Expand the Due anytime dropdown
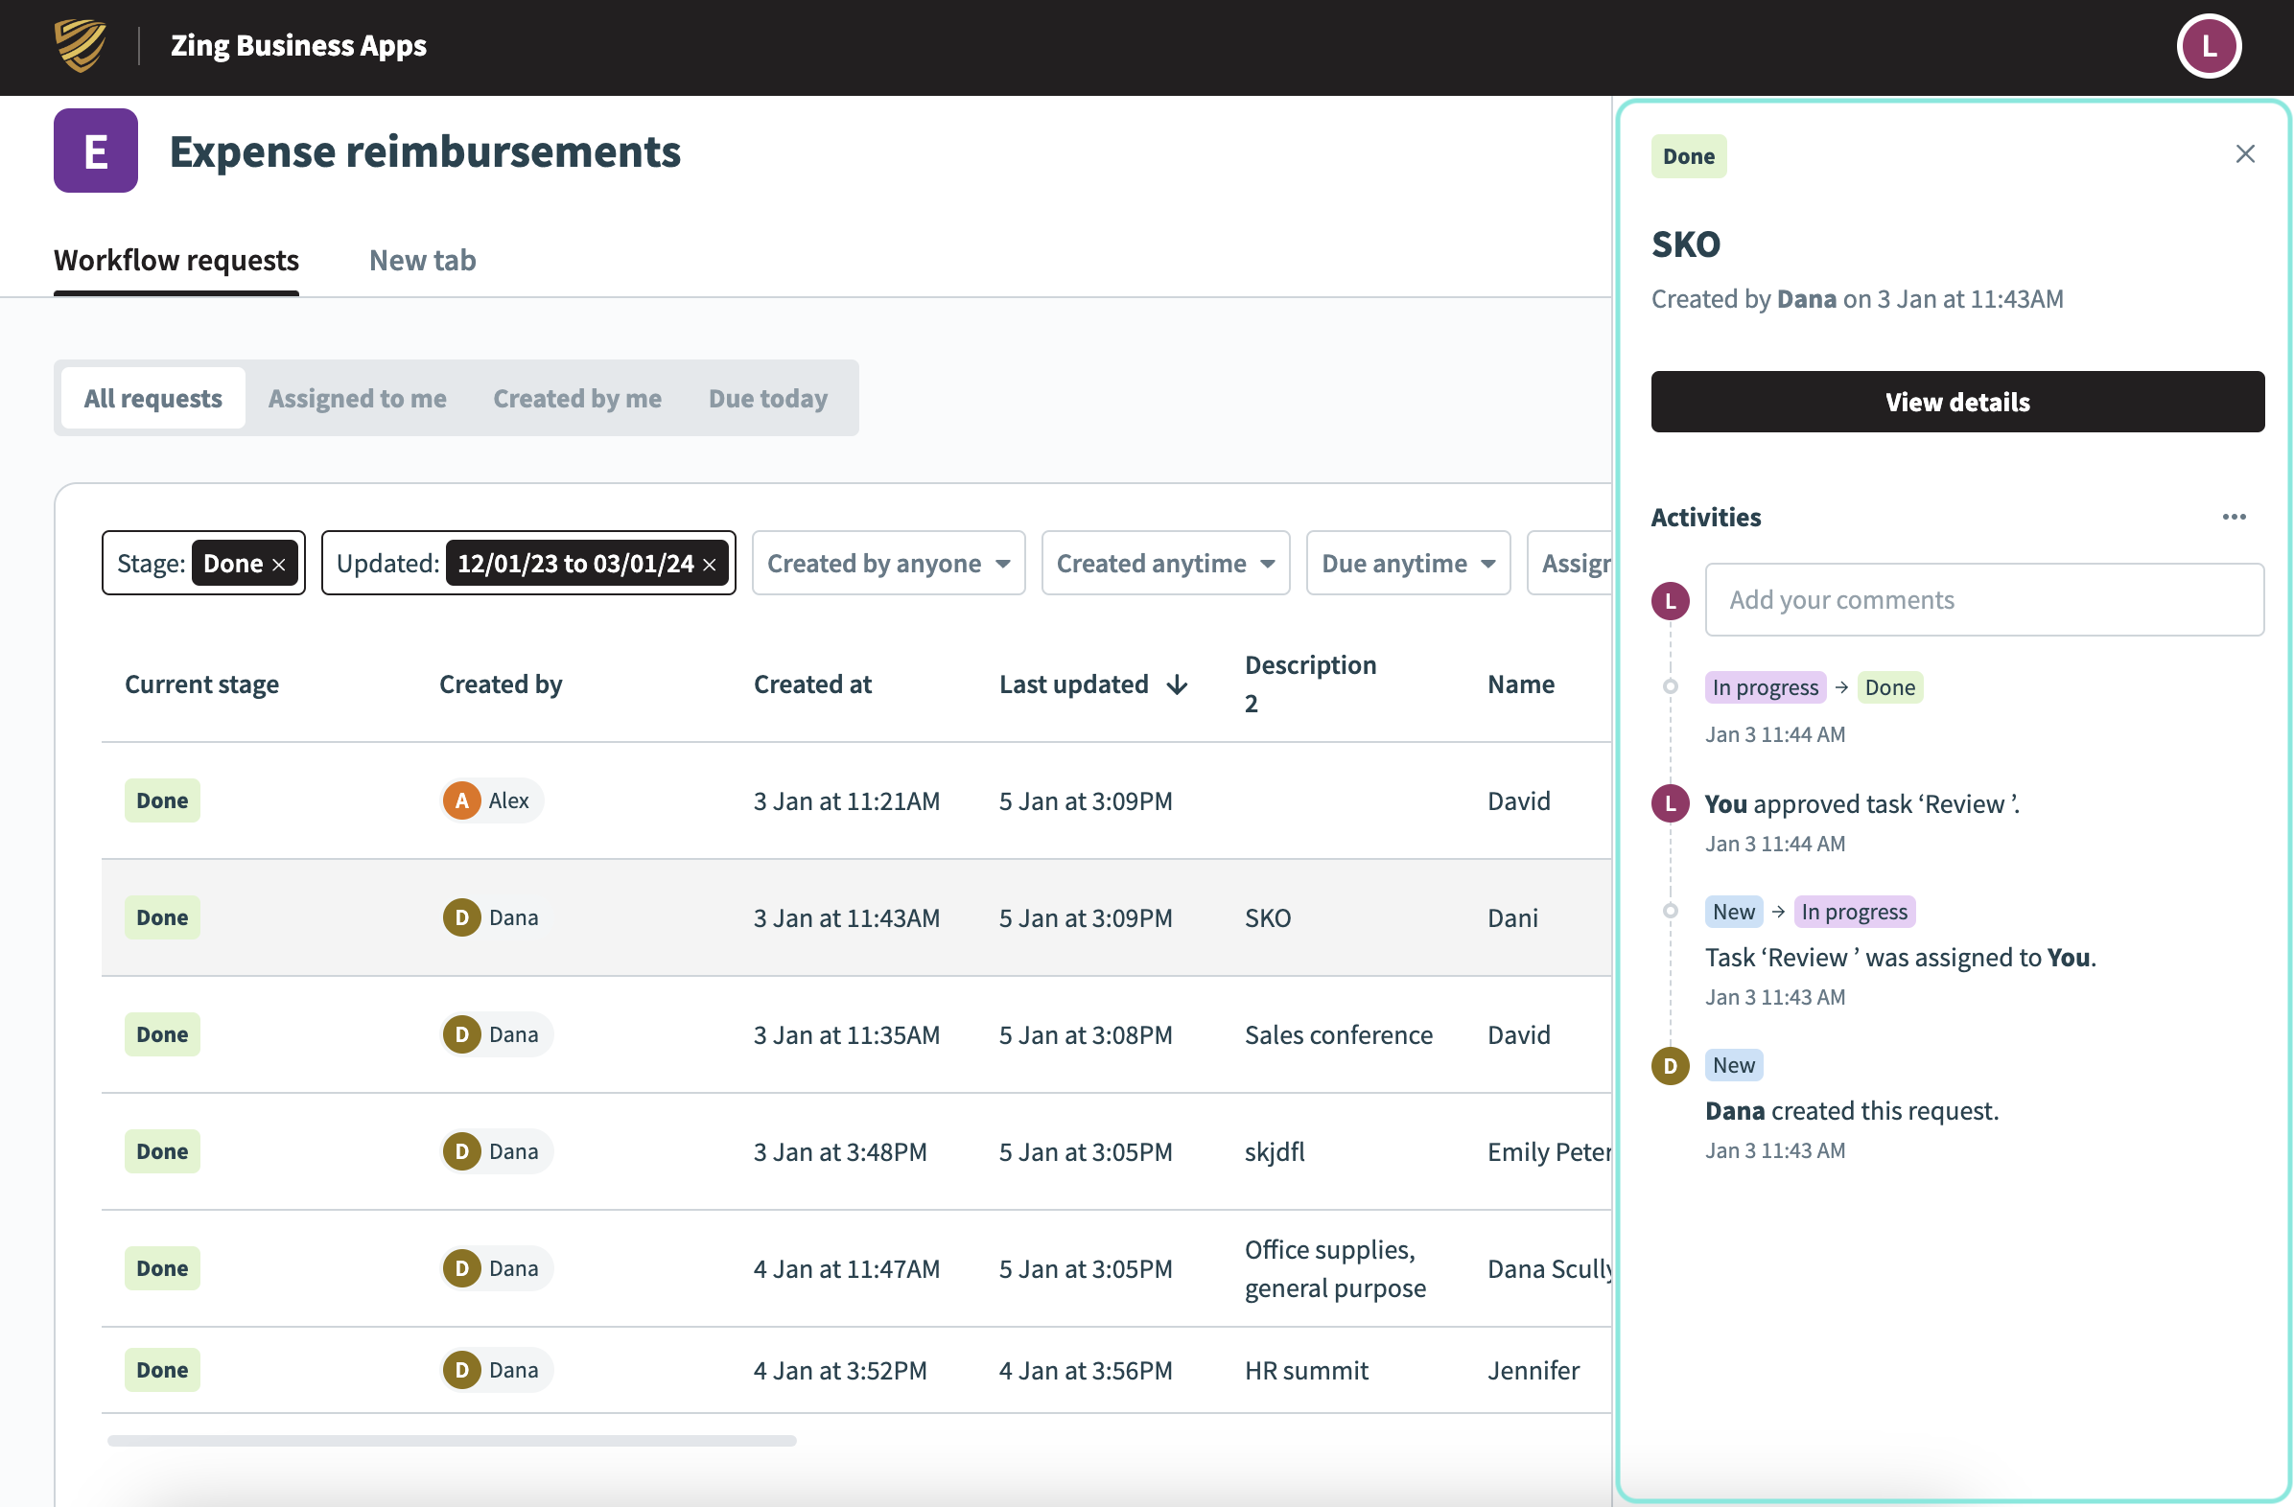2294x1507 pixels. pyautogui.click(x=1407, y=564)
